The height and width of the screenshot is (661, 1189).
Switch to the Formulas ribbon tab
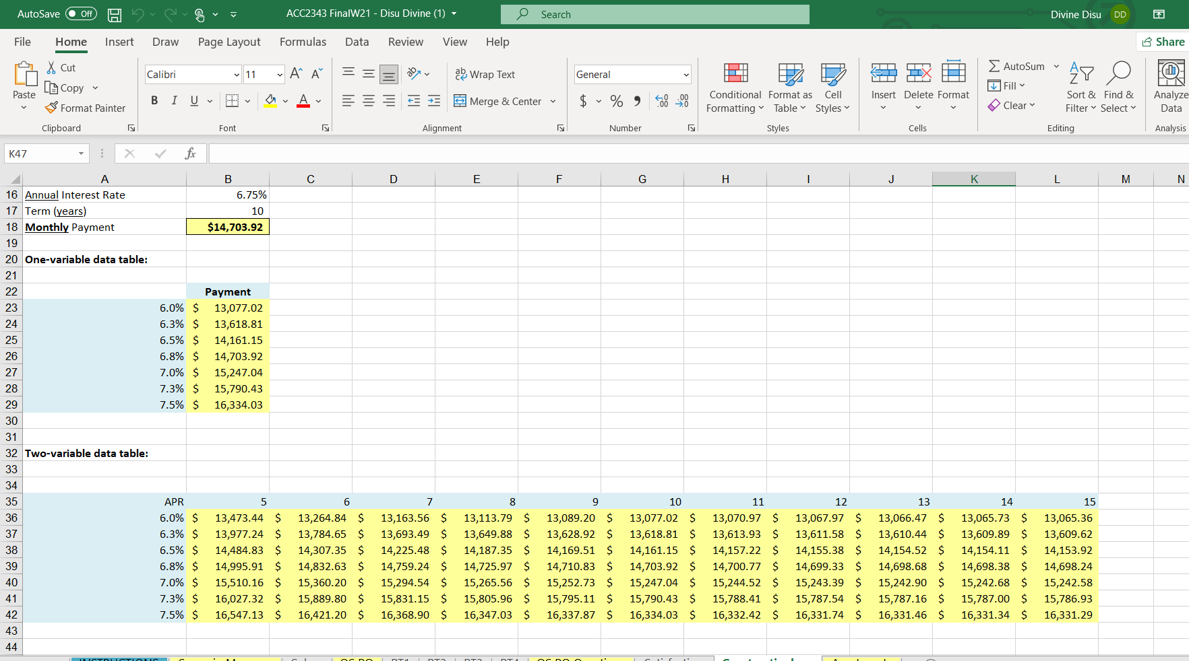coord(303,42)
